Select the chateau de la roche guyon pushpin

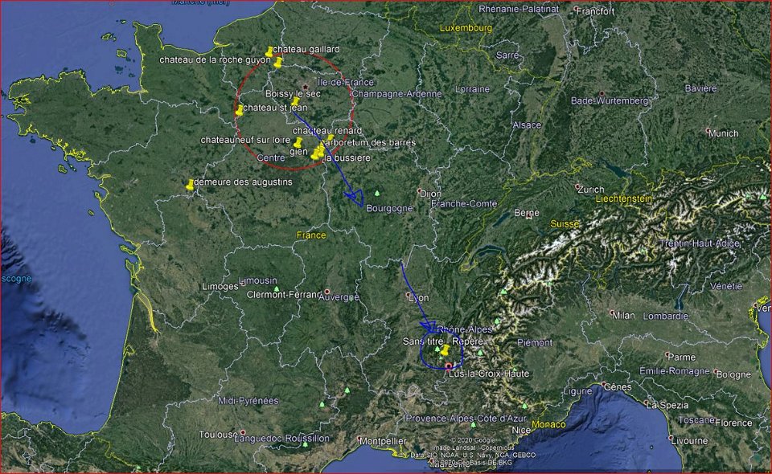[278, 62]
